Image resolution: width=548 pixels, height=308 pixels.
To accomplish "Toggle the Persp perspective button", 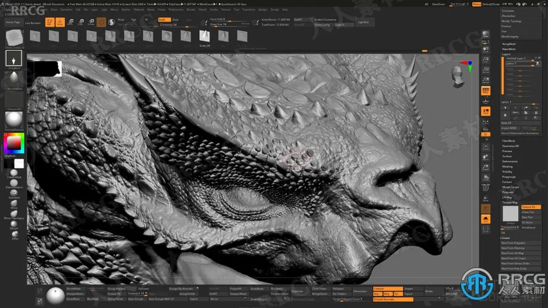I will 485,91.
